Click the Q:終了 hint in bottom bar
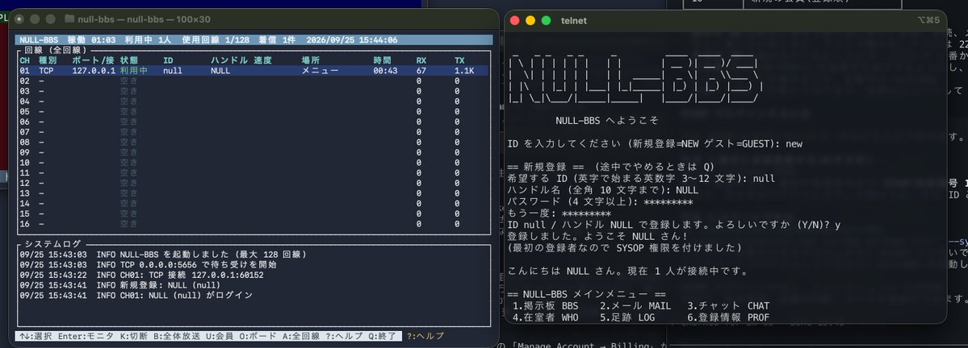This screenshot has width=968, height=348. (x=383, y=336)
